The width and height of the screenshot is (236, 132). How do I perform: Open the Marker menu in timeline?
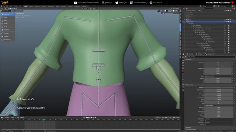(22, 118)
